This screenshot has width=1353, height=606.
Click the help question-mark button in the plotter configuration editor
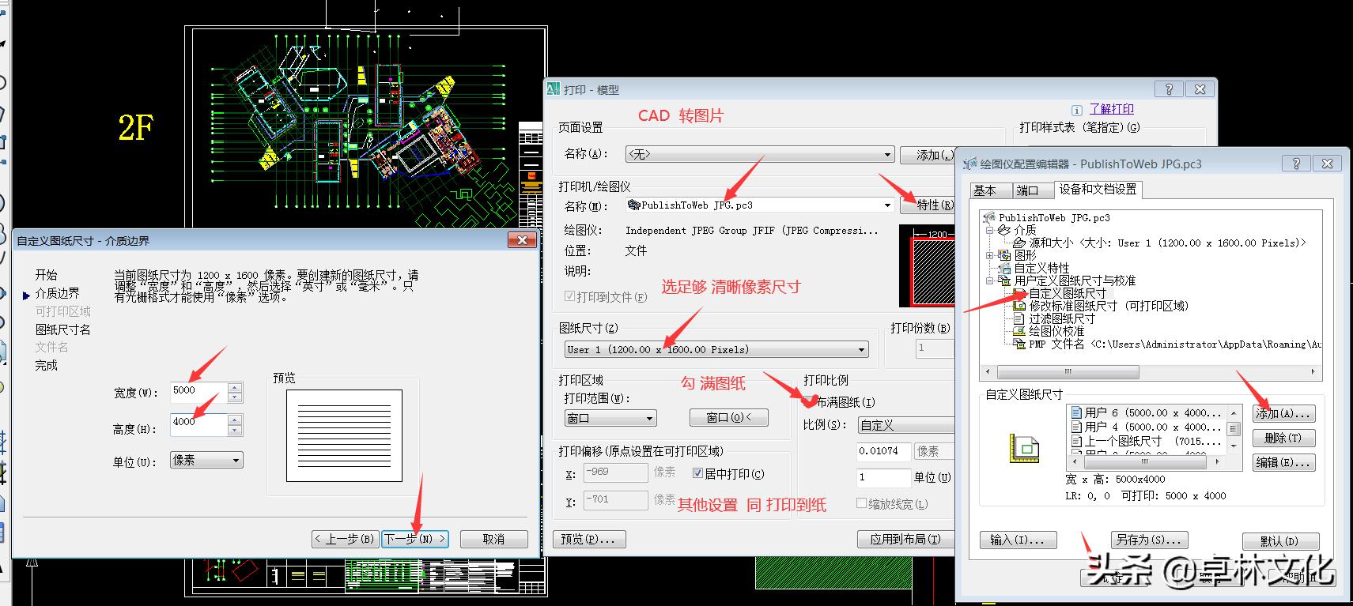pyautogui.click(x=1295, y=164)
